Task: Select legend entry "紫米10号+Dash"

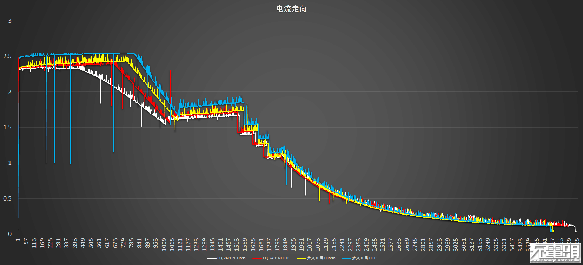Action: pos(321,258)
